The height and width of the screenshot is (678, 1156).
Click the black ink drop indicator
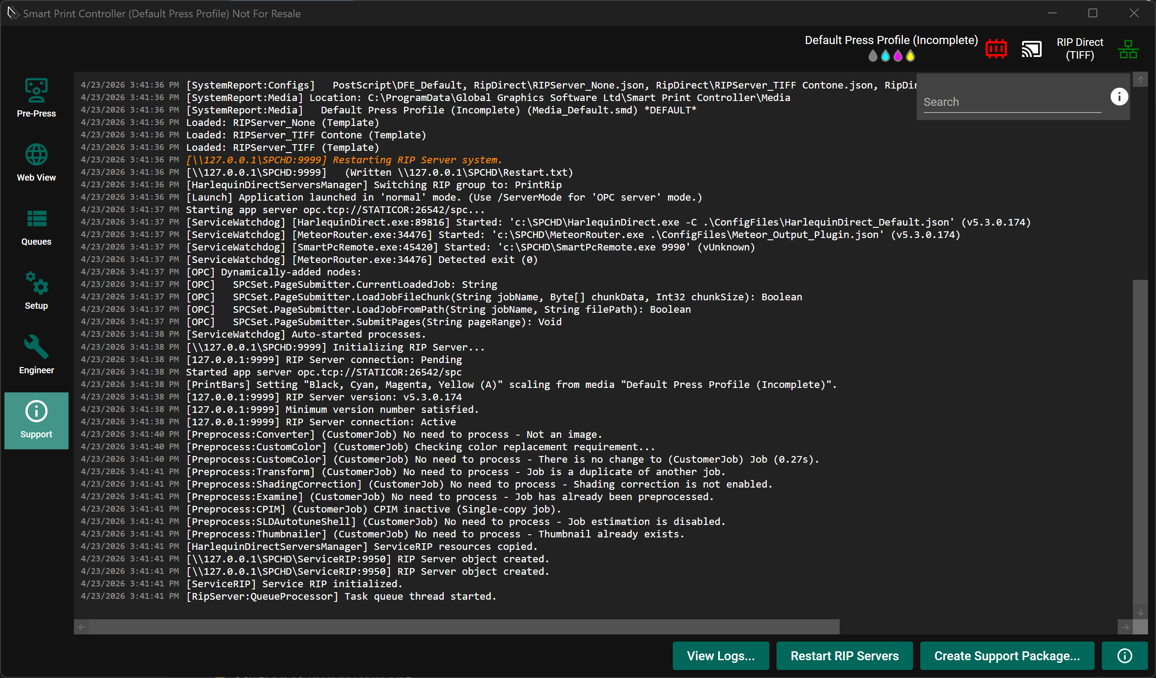tap(873, 56)
